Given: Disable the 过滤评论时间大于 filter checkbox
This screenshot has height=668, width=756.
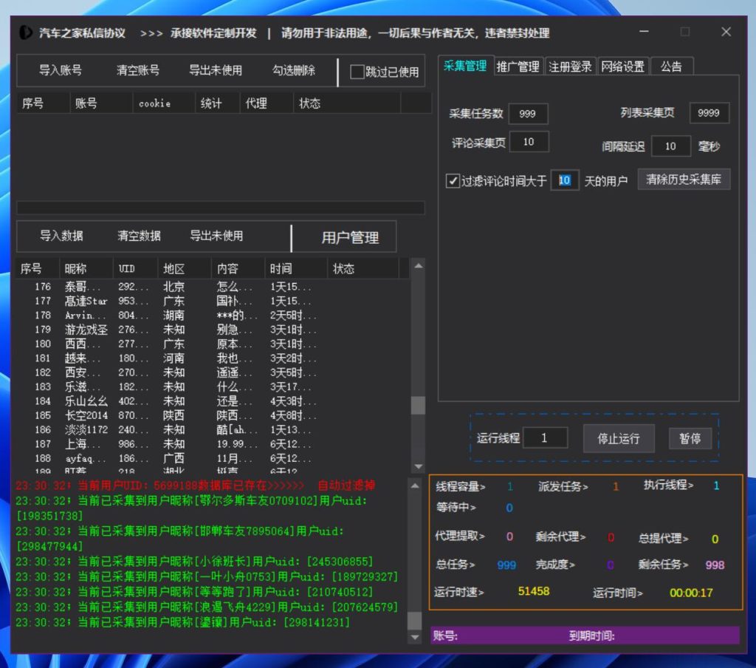Looking at the screenshot, I should (x=454, y=178).
